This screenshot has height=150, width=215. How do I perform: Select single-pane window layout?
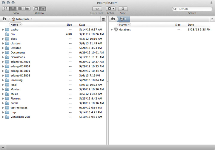tap(36, 9)
